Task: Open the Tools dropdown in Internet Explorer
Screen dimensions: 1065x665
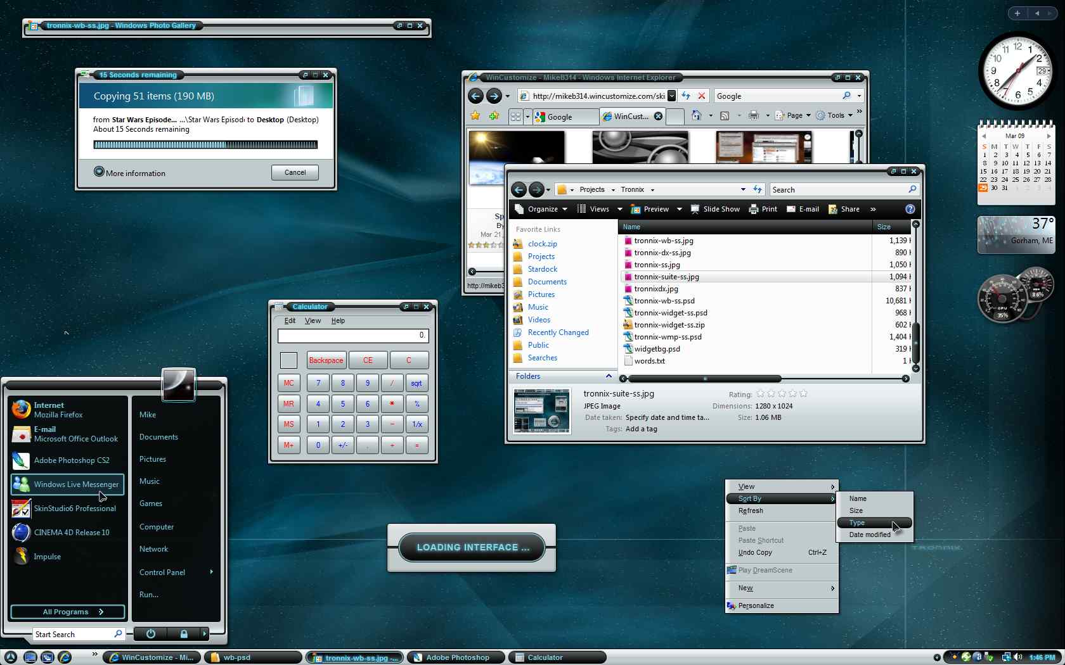Action: (834, 115)
